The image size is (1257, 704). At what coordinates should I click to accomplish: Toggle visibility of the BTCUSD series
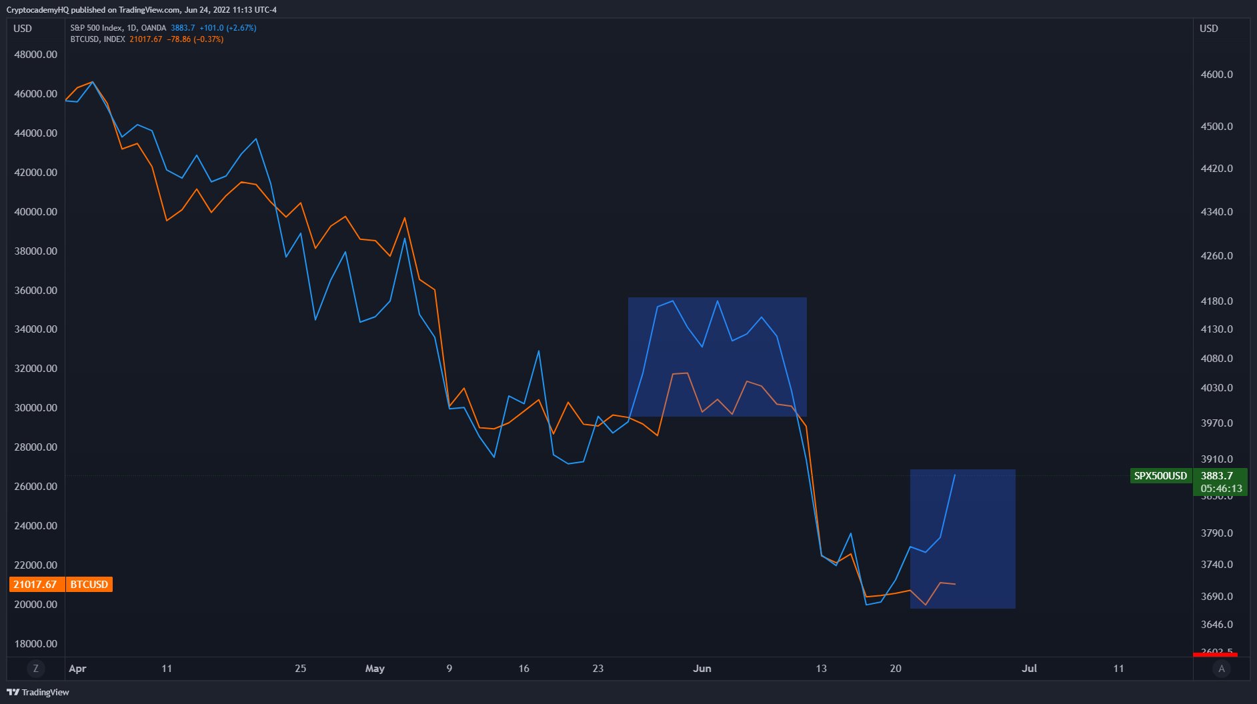[x=95, y=39]
